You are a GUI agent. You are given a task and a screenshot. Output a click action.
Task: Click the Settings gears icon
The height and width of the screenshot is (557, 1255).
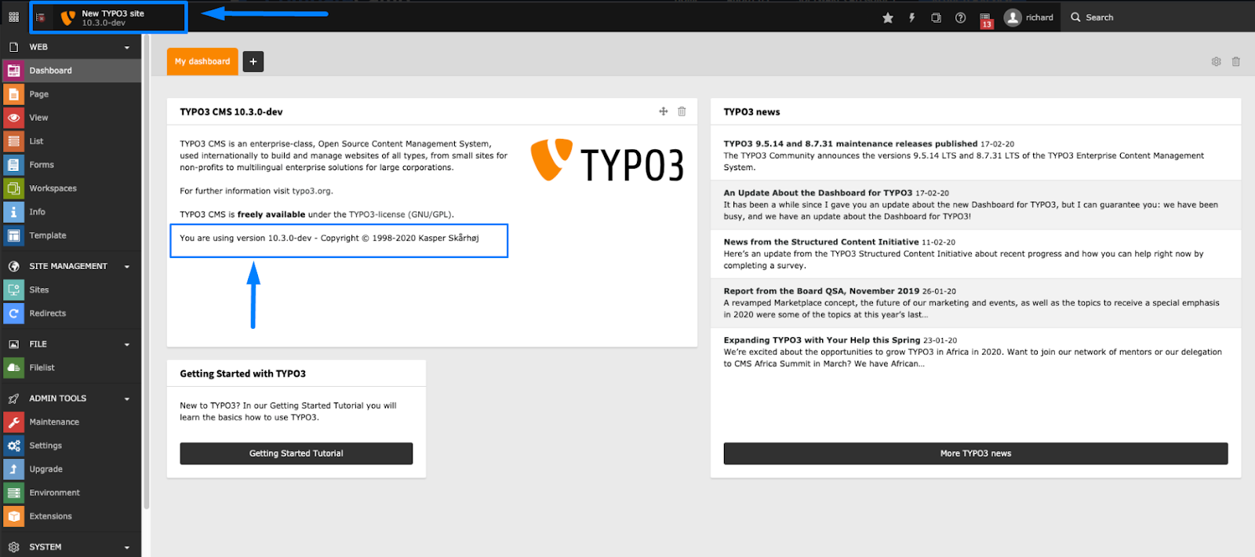[x=13, y=446]
